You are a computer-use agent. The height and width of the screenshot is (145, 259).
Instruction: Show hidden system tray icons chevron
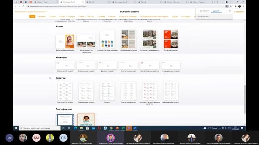coord(220,128)
